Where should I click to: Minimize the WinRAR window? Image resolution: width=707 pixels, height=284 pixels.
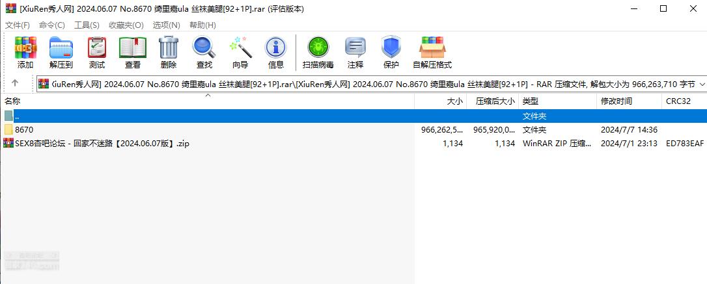coord(635,8)
